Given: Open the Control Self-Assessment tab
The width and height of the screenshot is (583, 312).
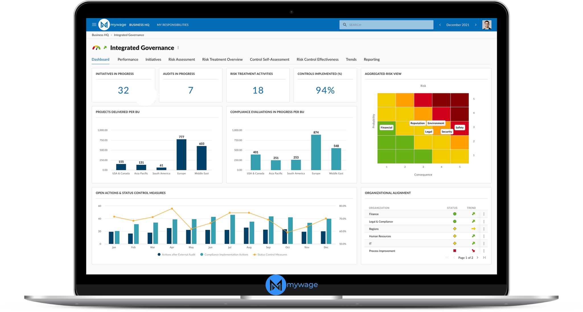Looking at the screenshot, I should 269,59.
